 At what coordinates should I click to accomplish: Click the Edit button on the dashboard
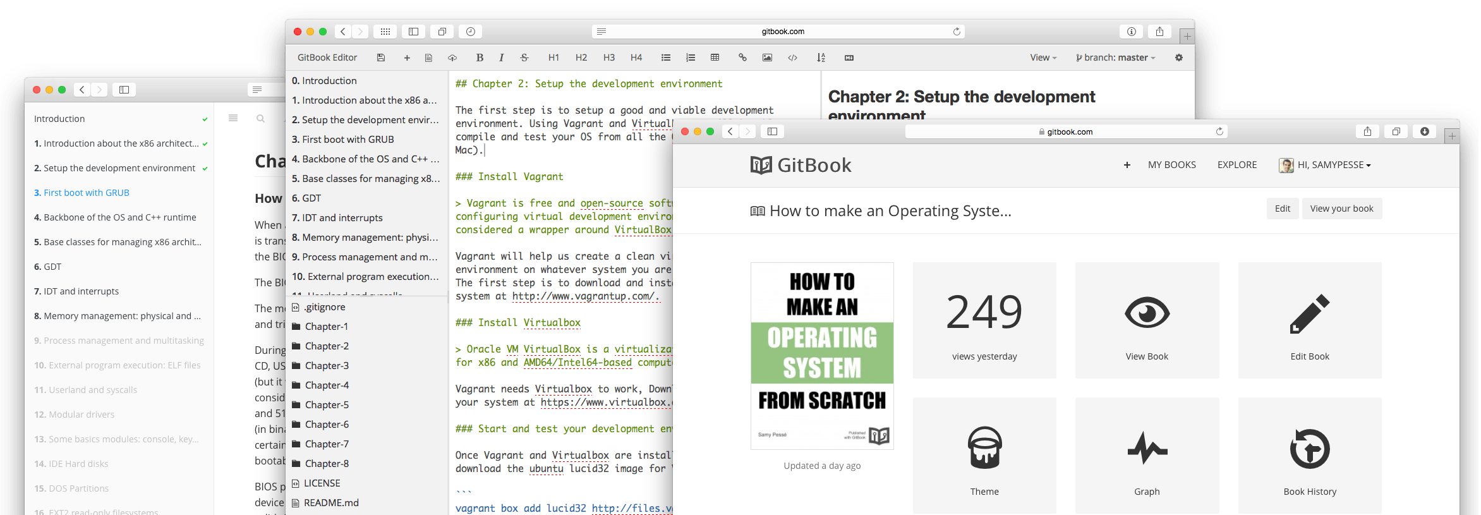pyautogui.click(x=1283, y=209)
